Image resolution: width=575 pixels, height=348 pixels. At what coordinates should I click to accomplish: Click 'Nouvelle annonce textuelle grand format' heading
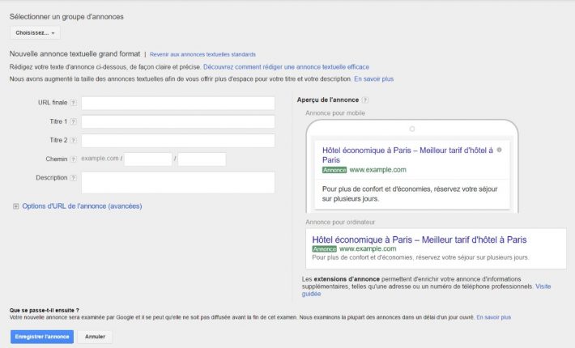[x=75, y=54]
